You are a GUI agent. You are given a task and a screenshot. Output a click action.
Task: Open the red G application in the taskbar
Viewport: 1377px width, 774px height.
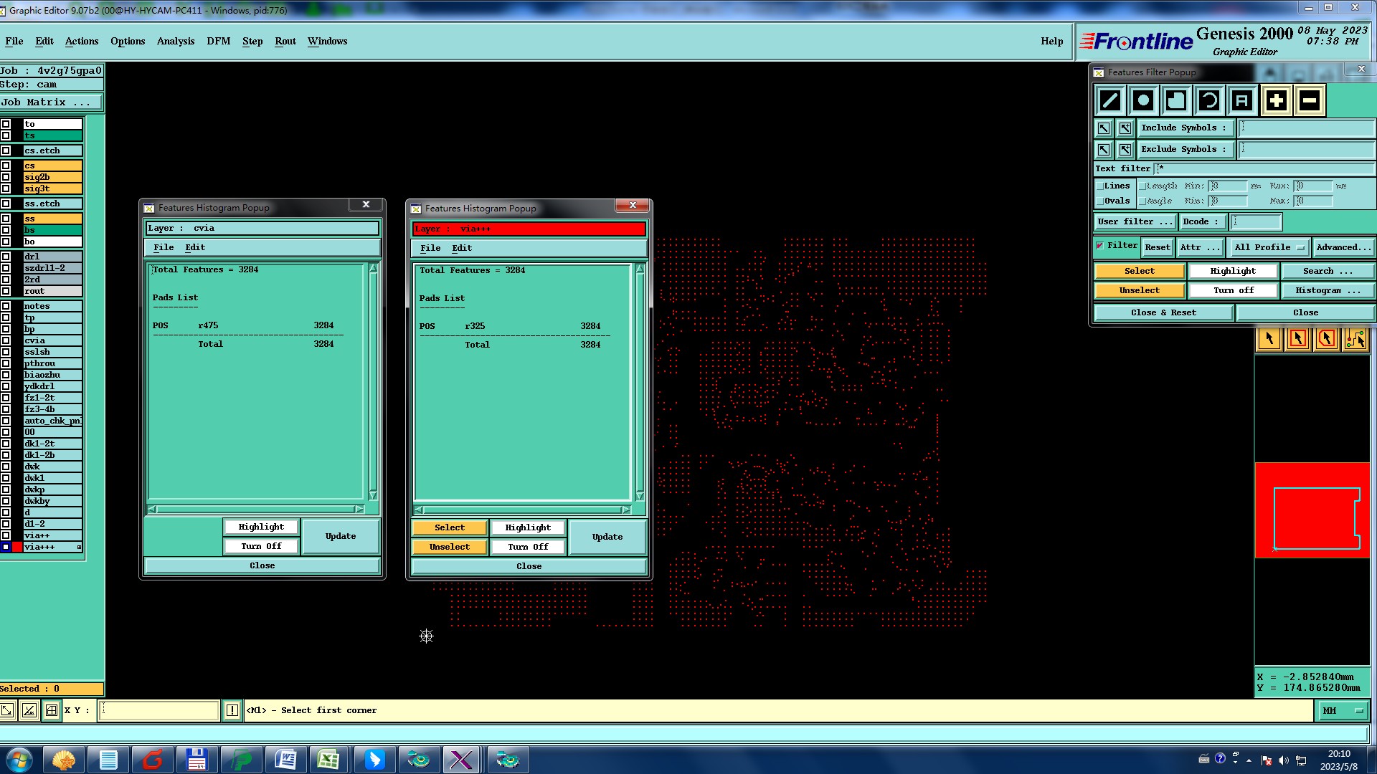(153, 760)
